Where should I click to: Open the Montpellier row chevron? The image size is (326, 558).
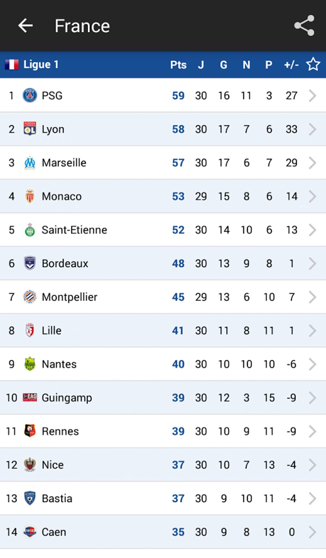click(312, 297)
